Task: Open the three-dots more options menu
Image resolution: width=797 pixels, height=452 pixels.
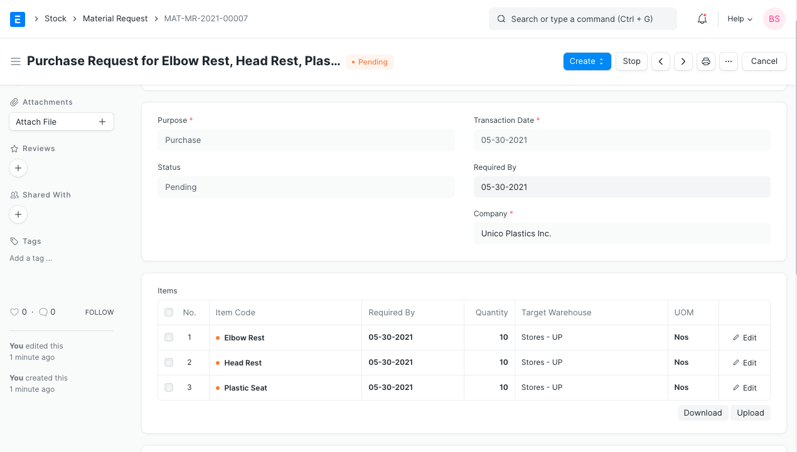Action: pyautogui.click(x=728, y=61)
